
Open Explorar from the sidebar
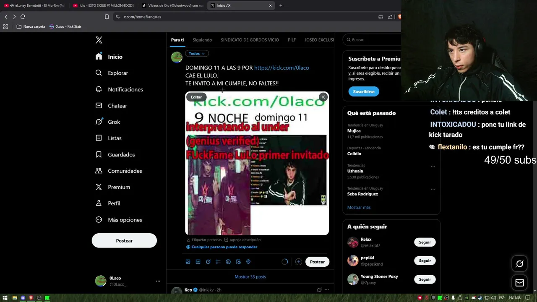(112, 73)
